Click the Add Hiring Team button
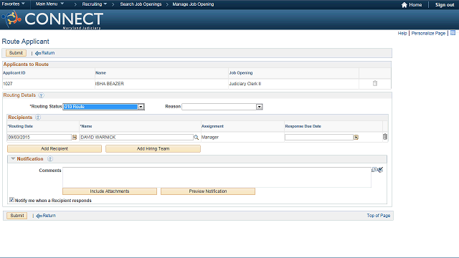This screenshot has width=459, height=258. coord(153,148)
